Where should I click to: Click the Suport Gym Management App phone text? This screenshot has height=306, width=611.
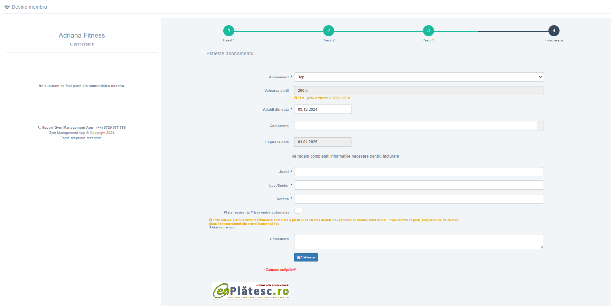pyautogui.click(x=84, y=128)
